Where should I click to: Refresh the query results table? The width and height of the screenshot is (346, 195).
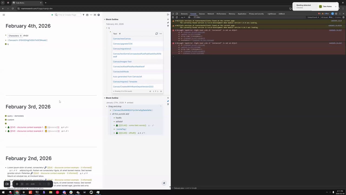click(157, 34)
